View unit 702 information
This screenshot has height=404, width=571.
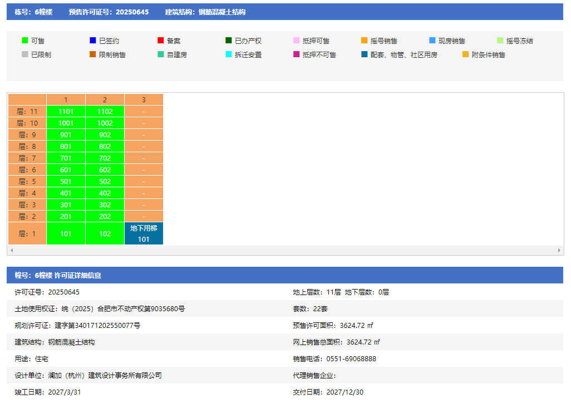coord(105,158)
